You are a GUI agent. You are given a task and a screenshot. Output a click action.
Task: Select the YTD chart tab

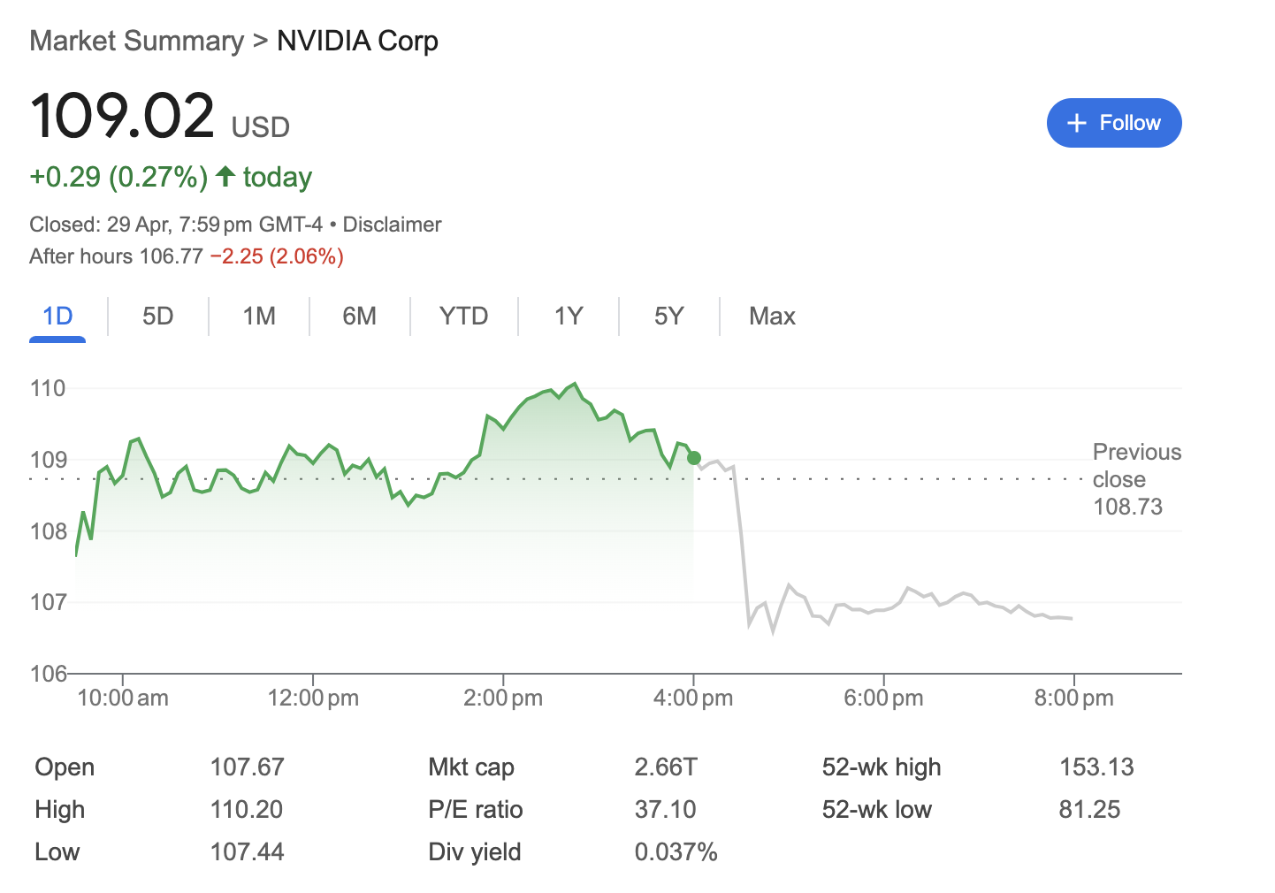[464, 317]
